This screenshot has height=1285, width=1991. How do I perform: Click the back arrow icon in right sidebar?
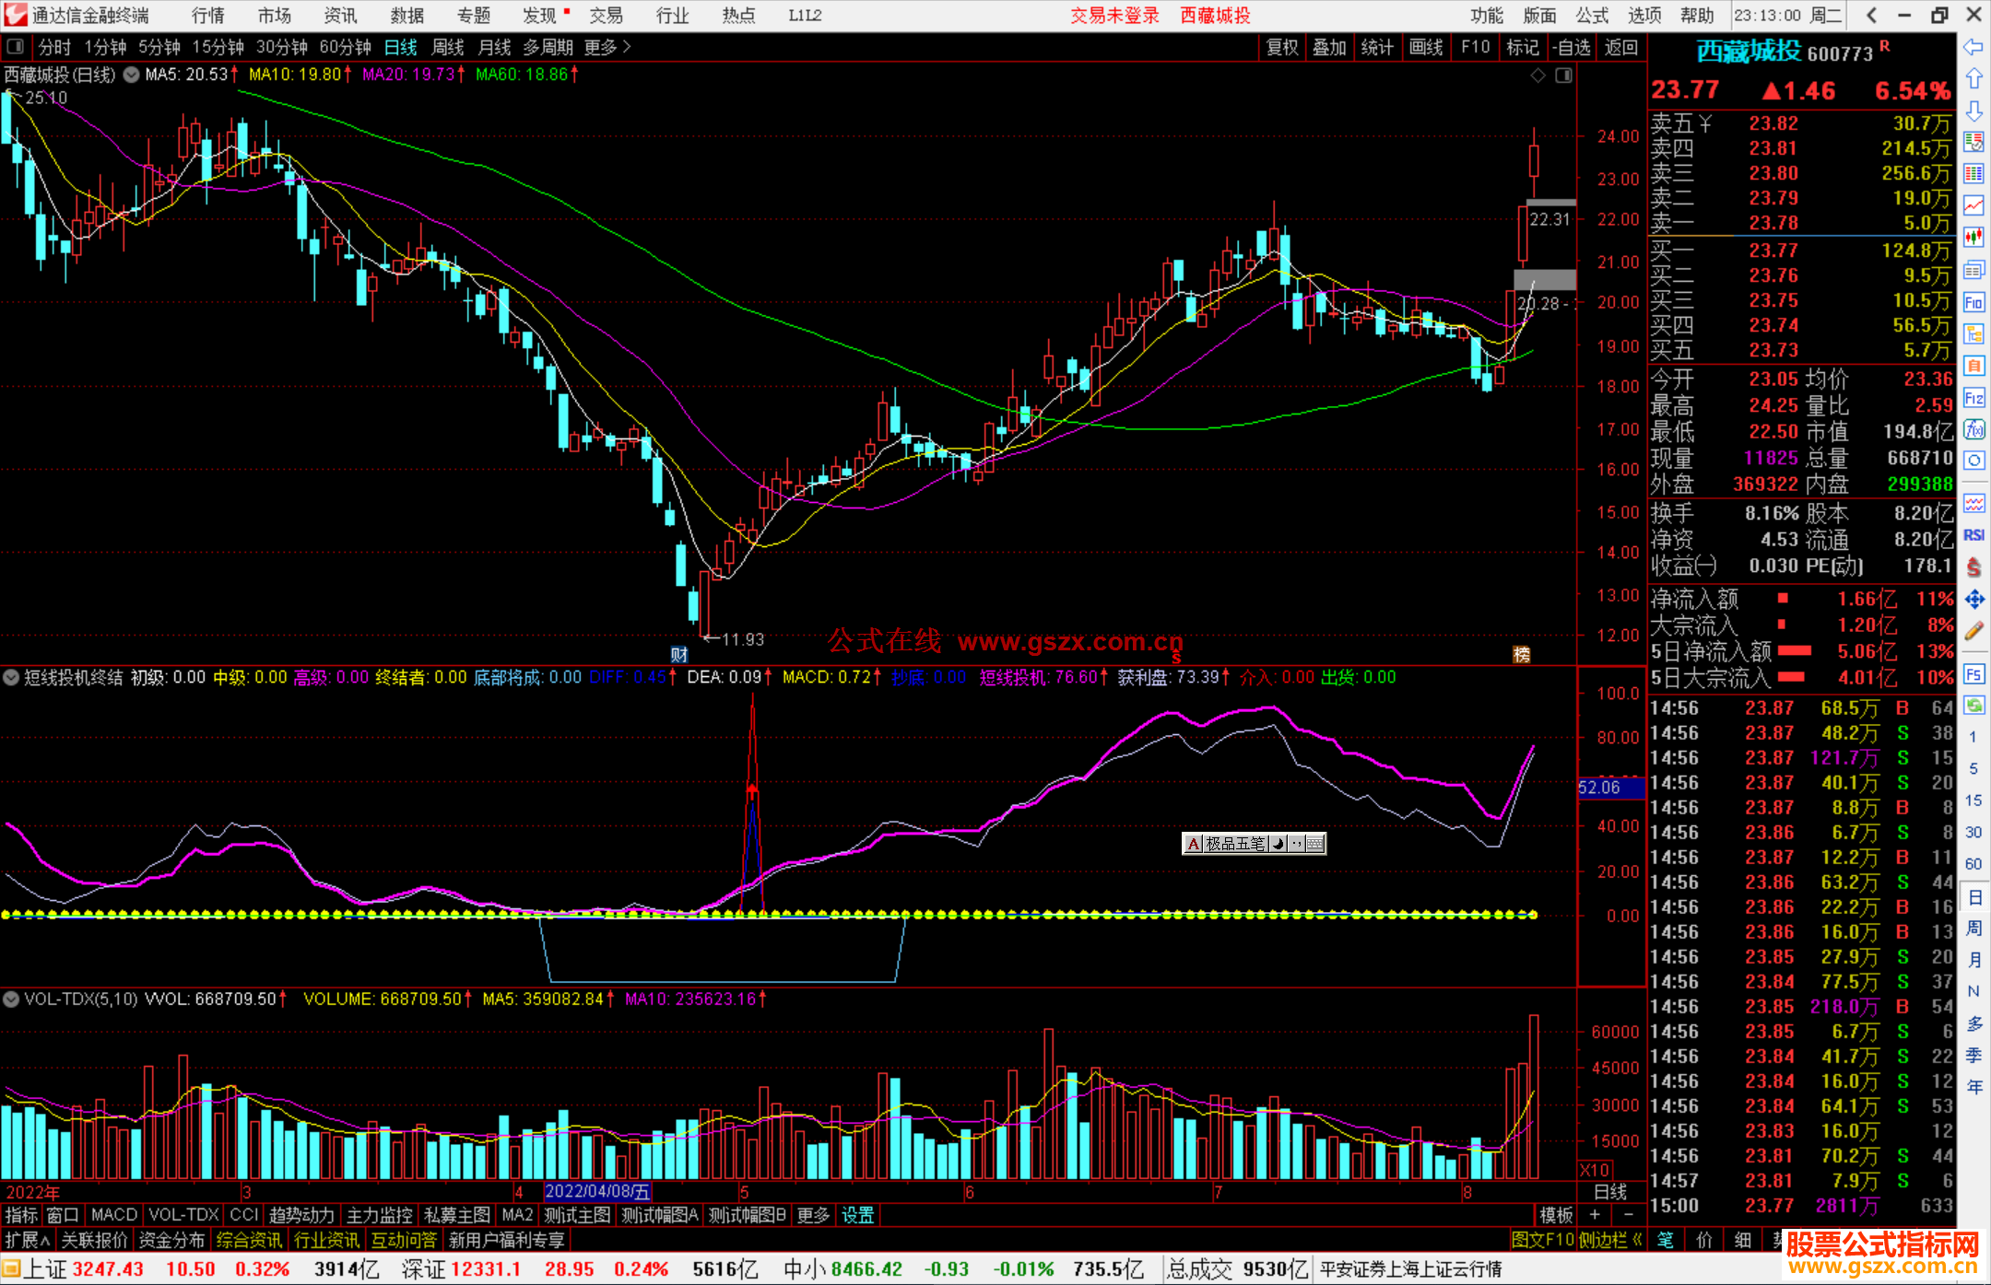click(x=1973, y=47)
